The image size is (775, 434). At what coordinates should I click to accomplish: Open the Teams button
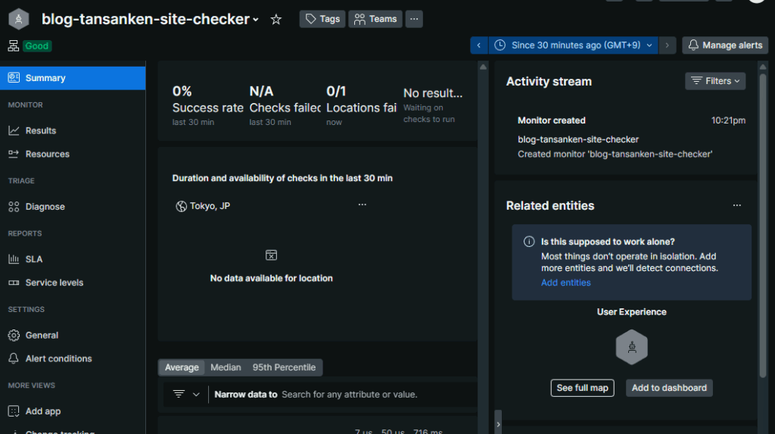(x=375, y=19)
